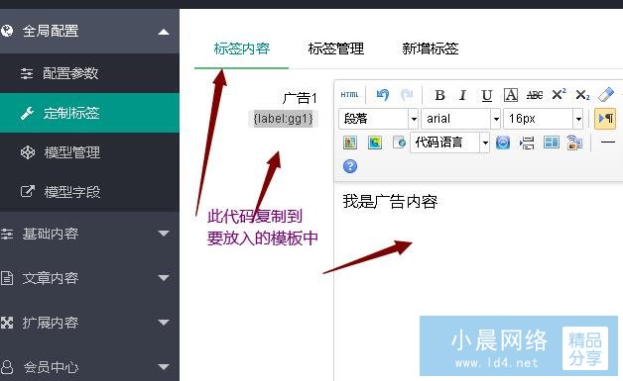Toggle left-to-right text direction button
The width and height of the screenshot is (623, 381).
(x=605, y=119)
